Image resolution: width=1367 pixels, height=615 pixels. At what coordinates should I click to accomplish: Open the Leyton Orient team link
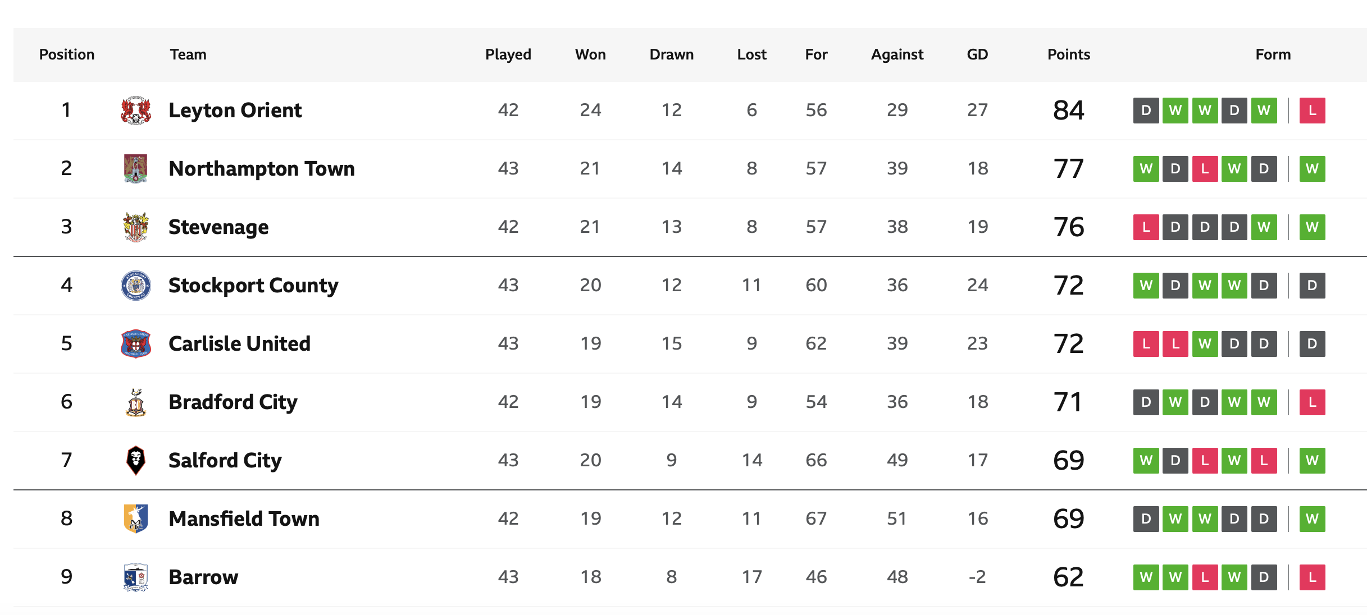[235, 110]
